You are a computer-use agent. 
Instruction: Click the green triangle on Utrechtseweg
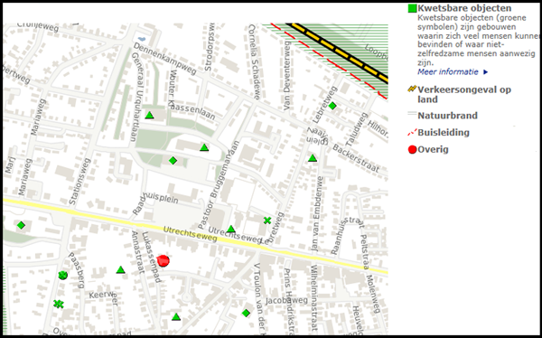[x=231, y=229]
